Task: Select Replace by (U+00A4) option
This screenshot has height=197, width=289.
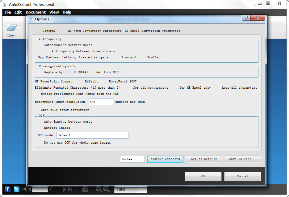Action: click(66, 72)
